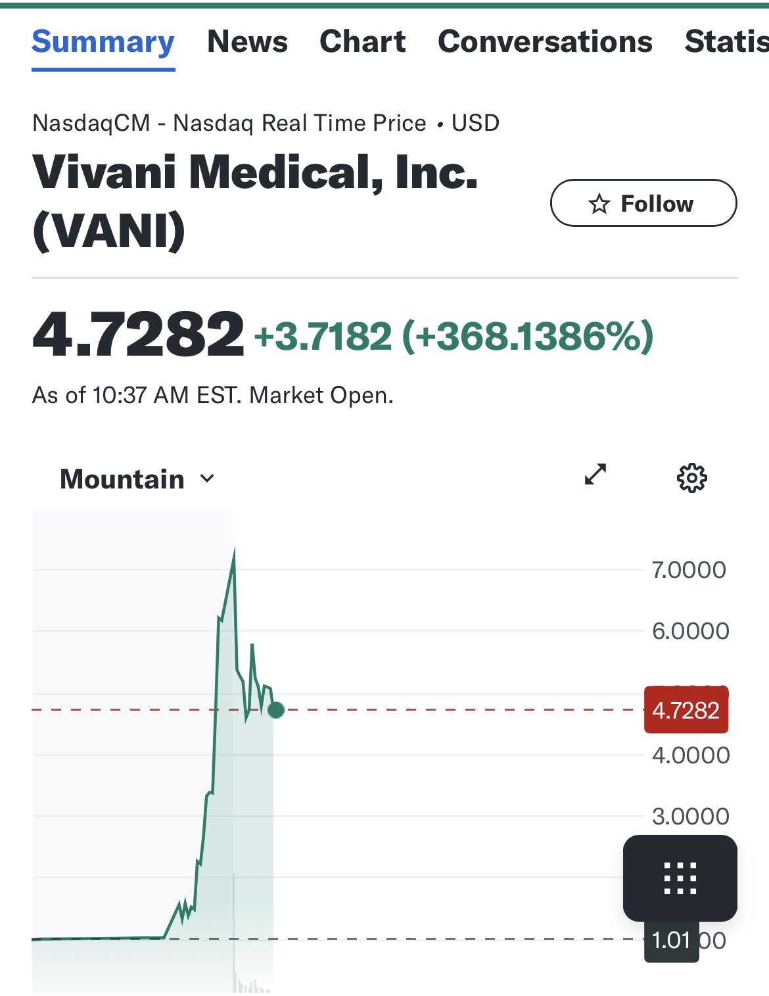Go to the Conversations tab
Screen dimensions: 769x996
[x=545, y=41]
